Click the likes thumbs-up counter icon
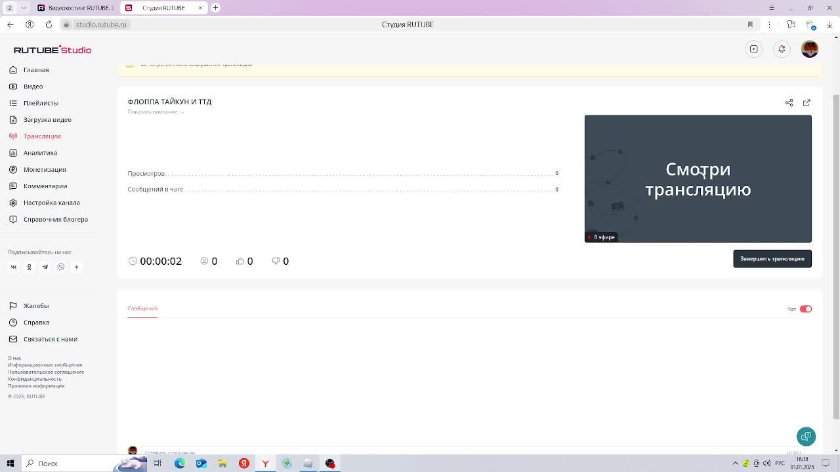Image resolution: width=840 pixels, height=472 pixels. pos(240,261)
